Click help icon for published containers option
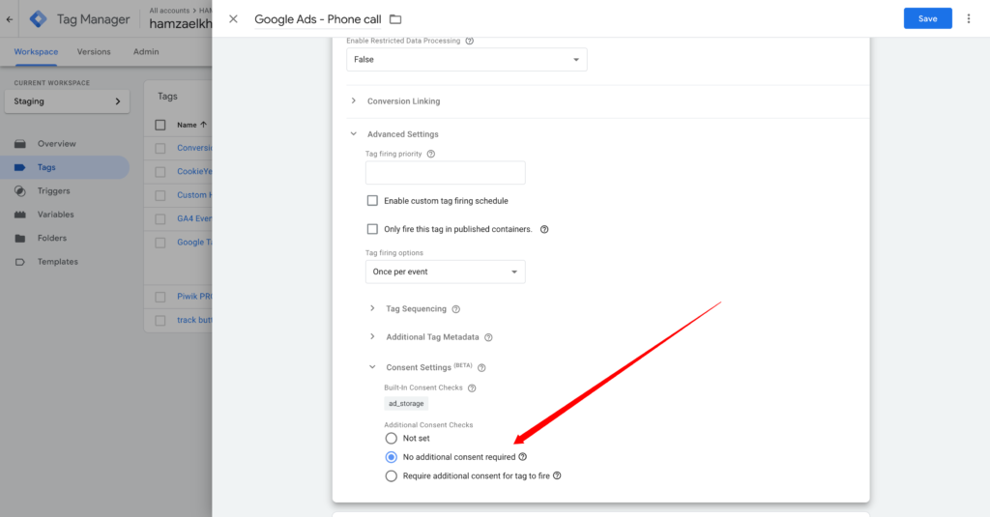The width and height of the screenshot is (990, 517). point(544,230)
